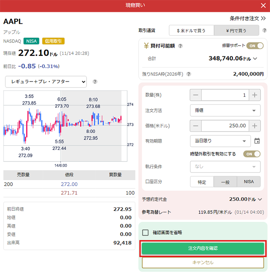Image resolution: width=270 pixels, height=275 pixels.
Task: Click 買数量 column header
Action: [115, 175]
